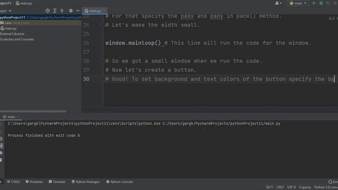
Task: Start debugging with the green bug icon
Action: coord(321,3)
